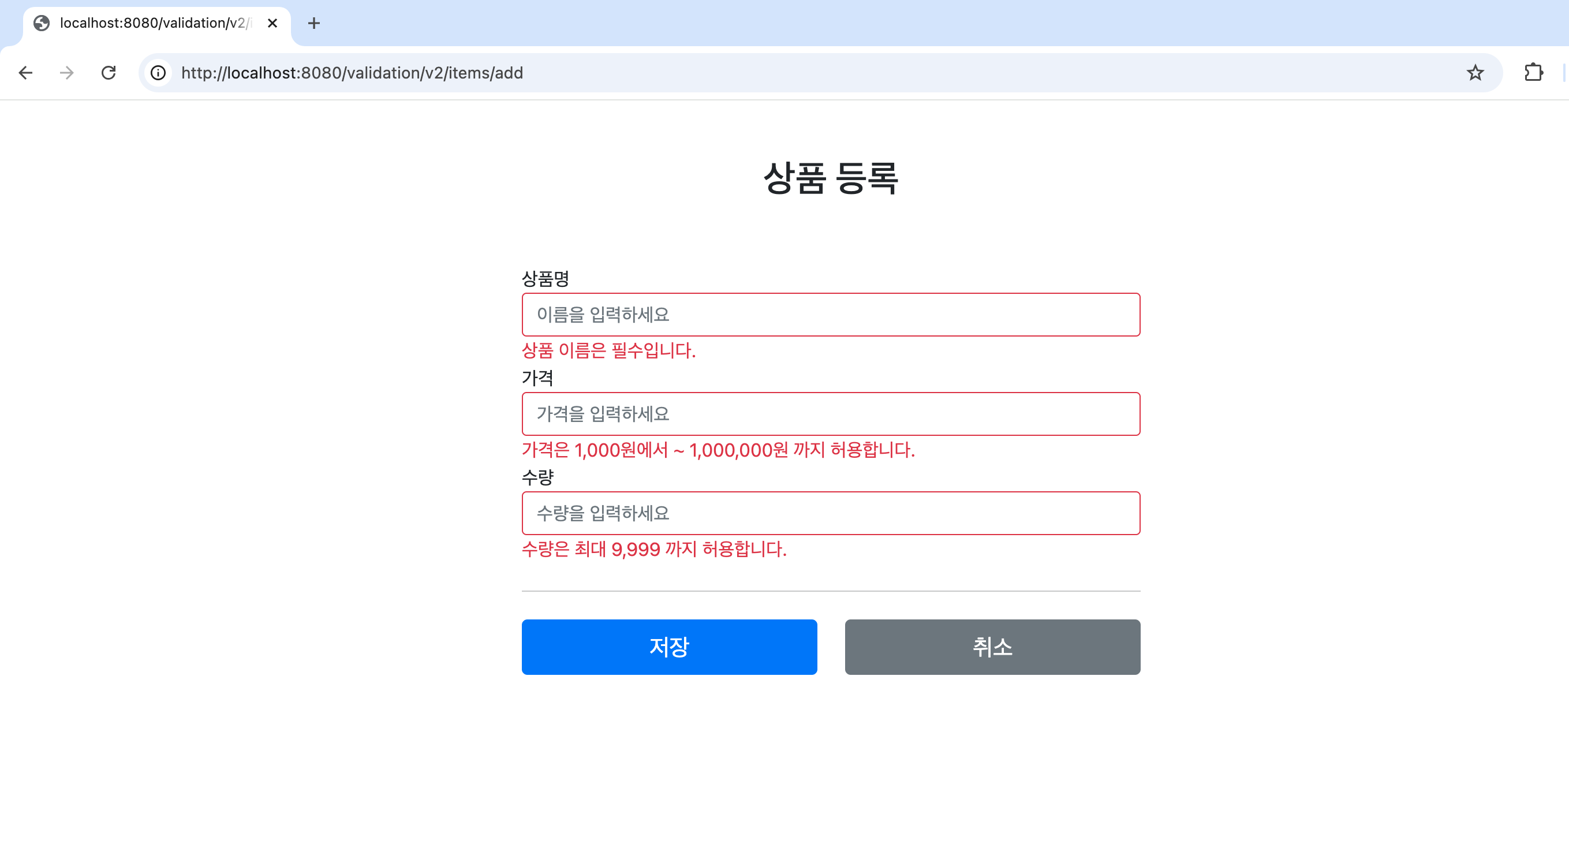This screenshot has height=859, width=1569.
Task: Bookmark this page with star icon
Action: (x=1474, y=73)
